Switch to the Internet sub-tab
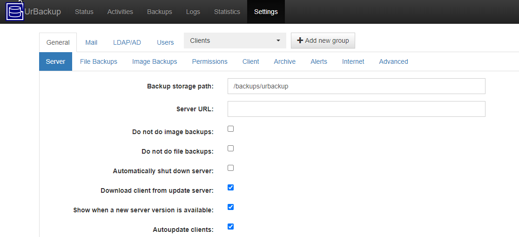Screen dimensions: 519x237 pos(353,61)
